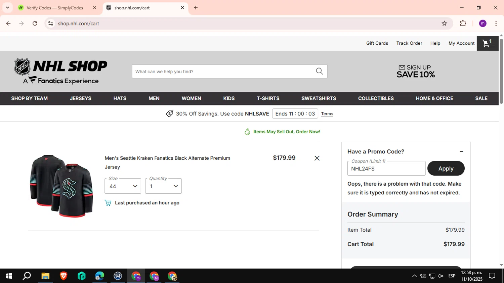The image size is (504, 283).
Task: Open the Windows Start menu
Action: [x=9, y=276]
